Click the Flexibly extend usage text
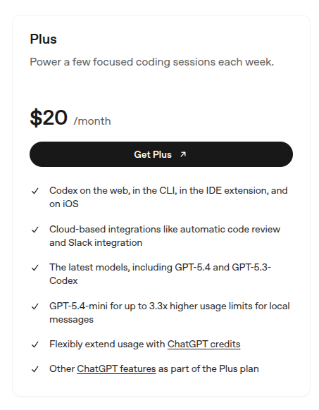This screenshot has width=319, height=410. pyautogui.click(x=107, y=344)
